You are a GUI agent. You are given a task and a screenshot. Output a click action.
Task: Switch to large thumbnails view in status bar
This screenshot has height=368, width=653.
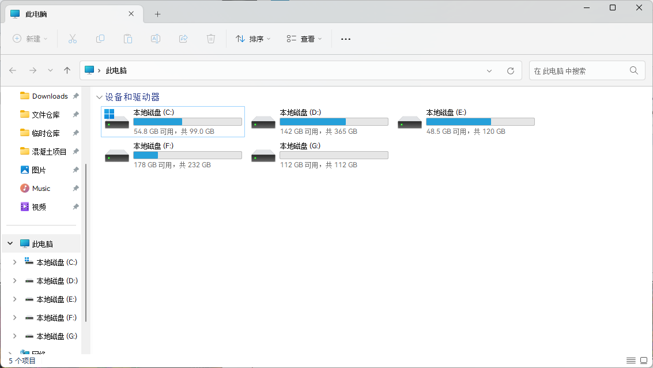click(x=644, y=361)
